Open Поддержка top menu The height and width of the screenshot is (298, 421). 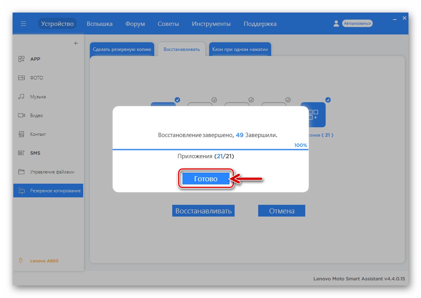click(260, 23)
